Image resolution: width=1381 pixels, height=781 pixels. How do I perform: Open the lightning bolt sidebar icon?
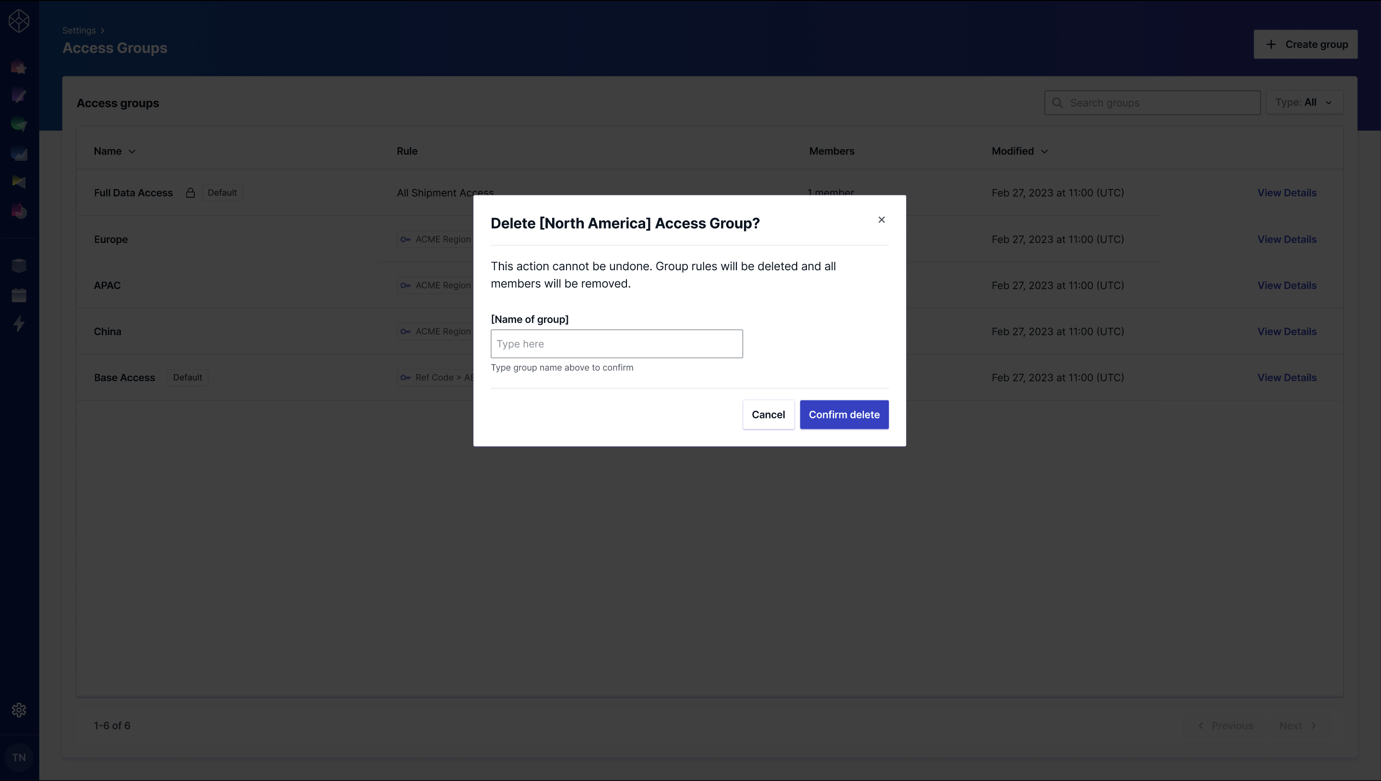click(x=19, y=324)
